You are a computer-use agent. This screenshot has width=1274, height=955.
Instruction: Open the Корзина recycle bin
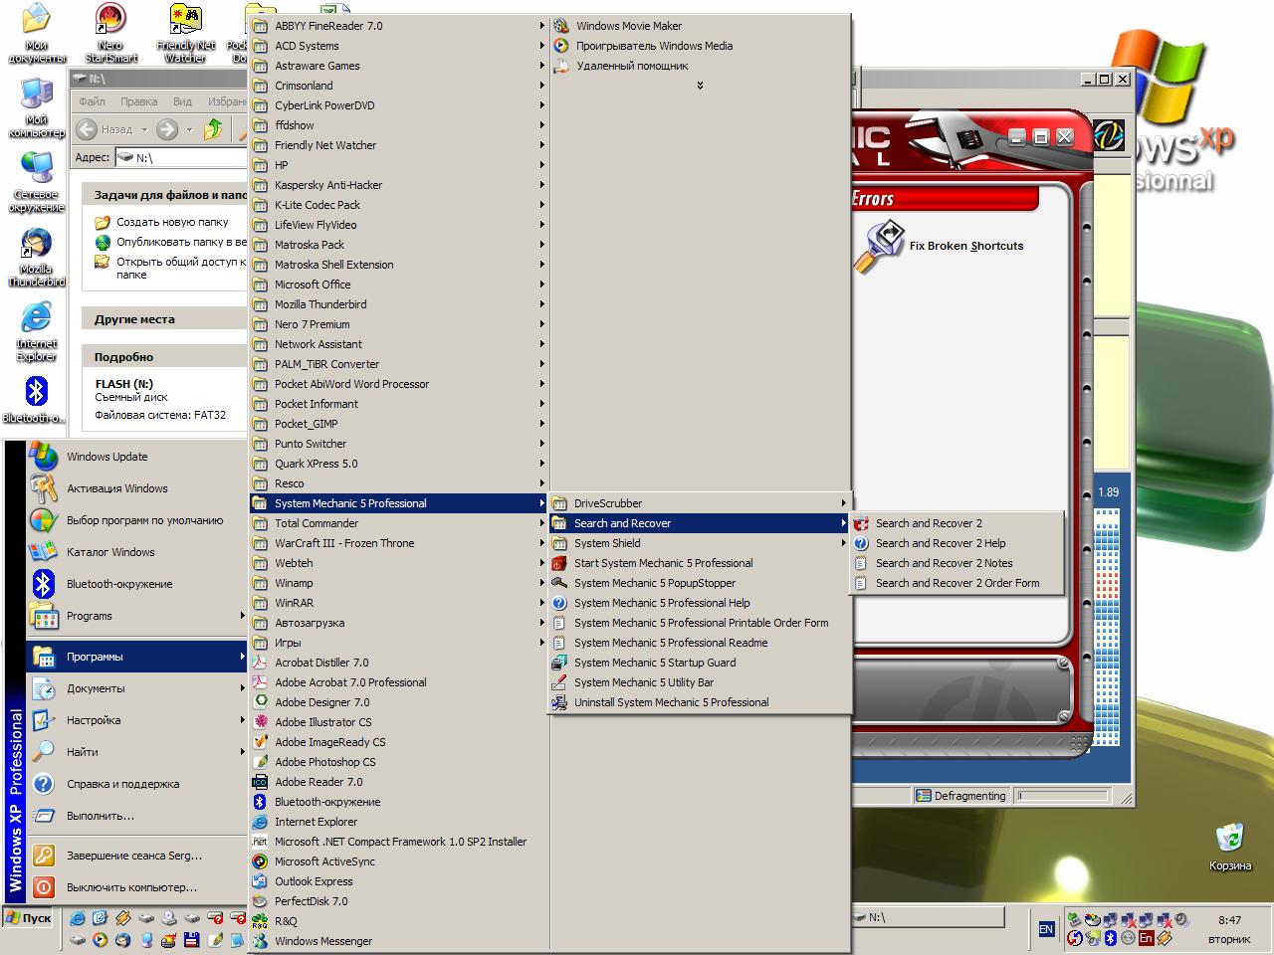pos(1230,847)
